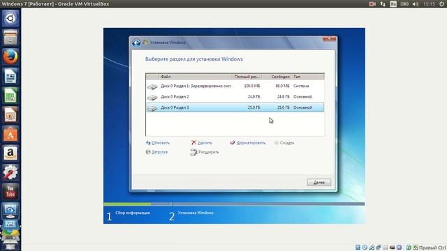The height and width of the screenshot is (251, 447).
Task: Click the VirtualBox optical disc status icon
Action: 365,248
